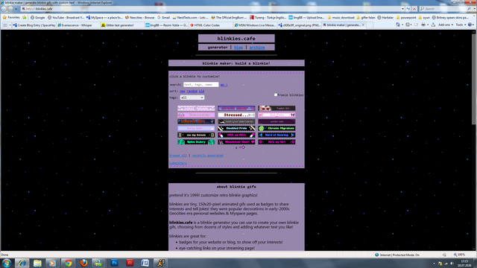Viewport: 477px width, 268px height.
Task: Open the Windows Start orb
Action: point(7,263)
